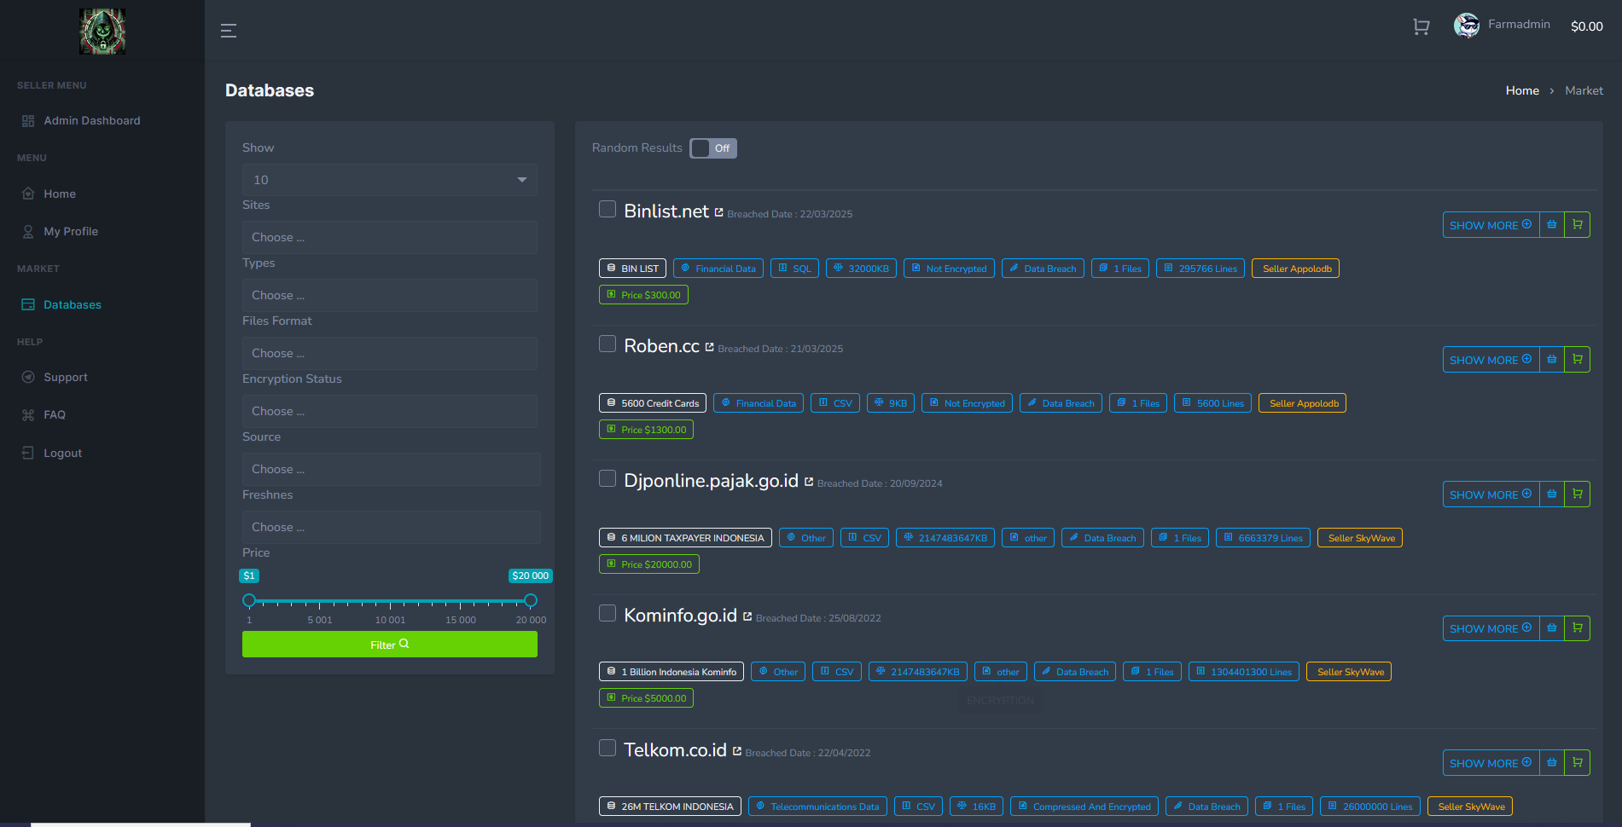Open the external link icon beside Djponline.pajak.go.id
Viewport: 1622px width, 827px height.
[x=809, y=482]
